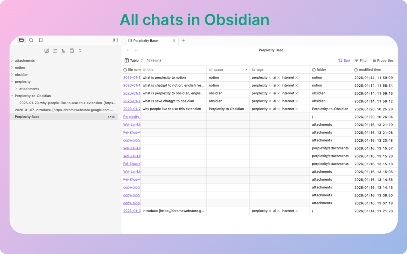Click title cell 'what is chatgpt to notion, english res...'

click(x=174, y=85)
